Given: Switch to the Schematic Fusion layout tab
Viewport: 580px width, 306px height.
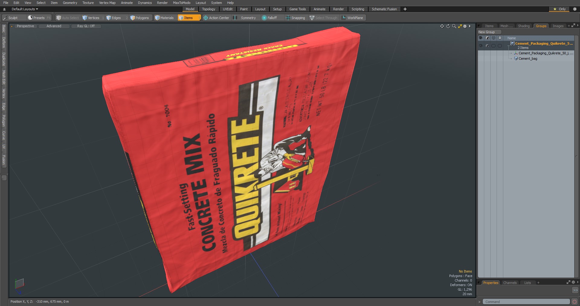Looking at the screenshot, I should 384,9.
